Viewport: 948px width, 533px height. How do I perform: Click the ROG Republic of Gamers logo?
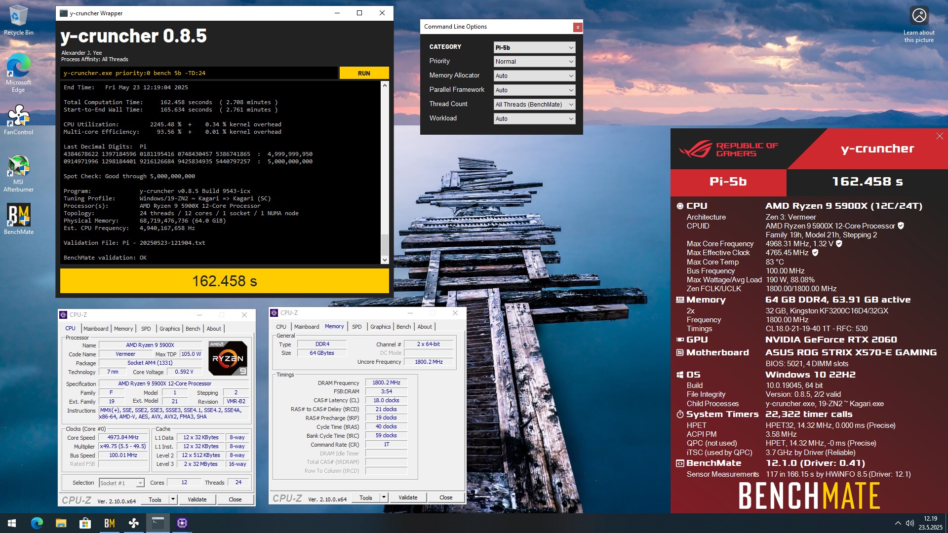pyautogui.click(x=728, y=149)
